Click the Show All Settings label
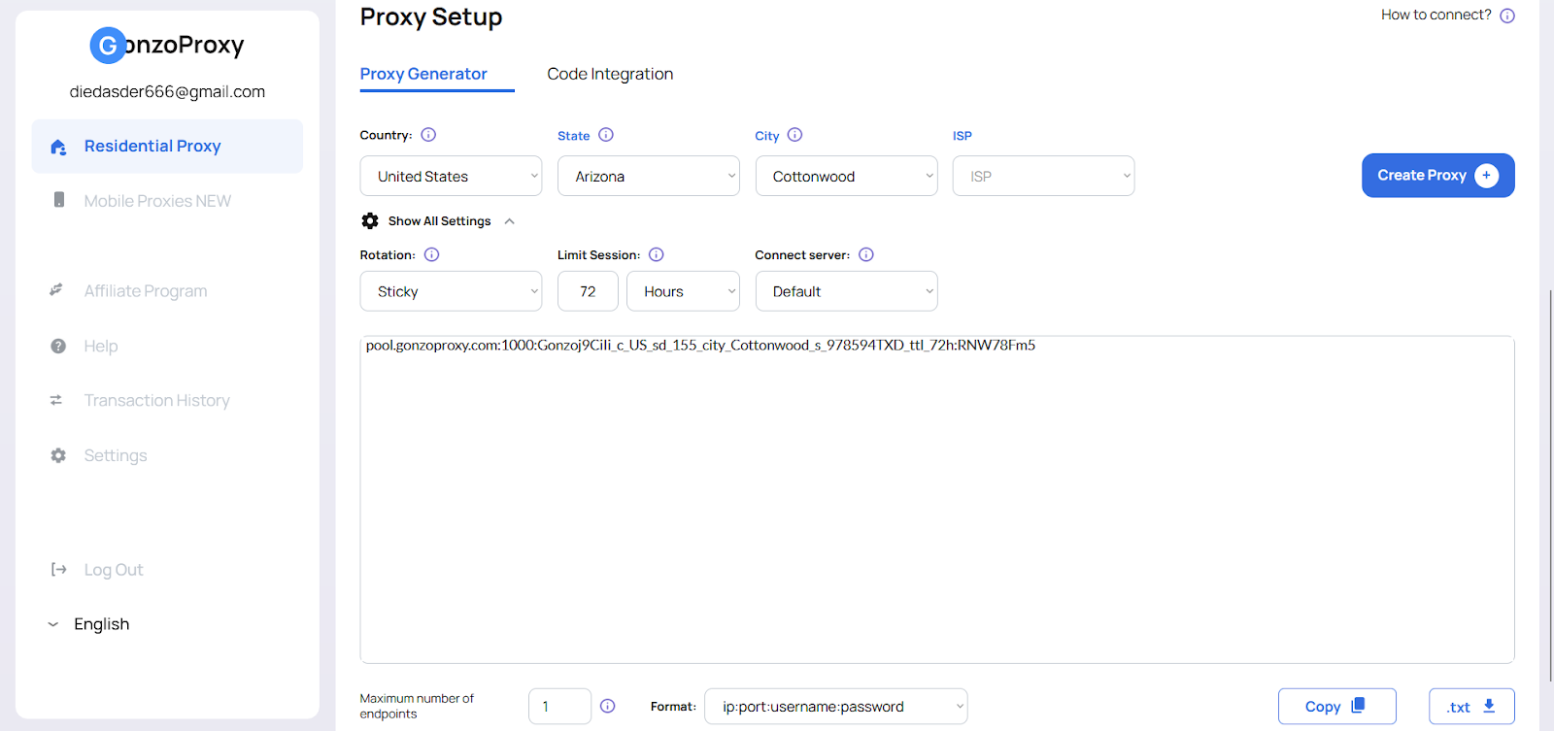Image resolution: width=1554 pixels, height=731 pixels. coord(439,221)
